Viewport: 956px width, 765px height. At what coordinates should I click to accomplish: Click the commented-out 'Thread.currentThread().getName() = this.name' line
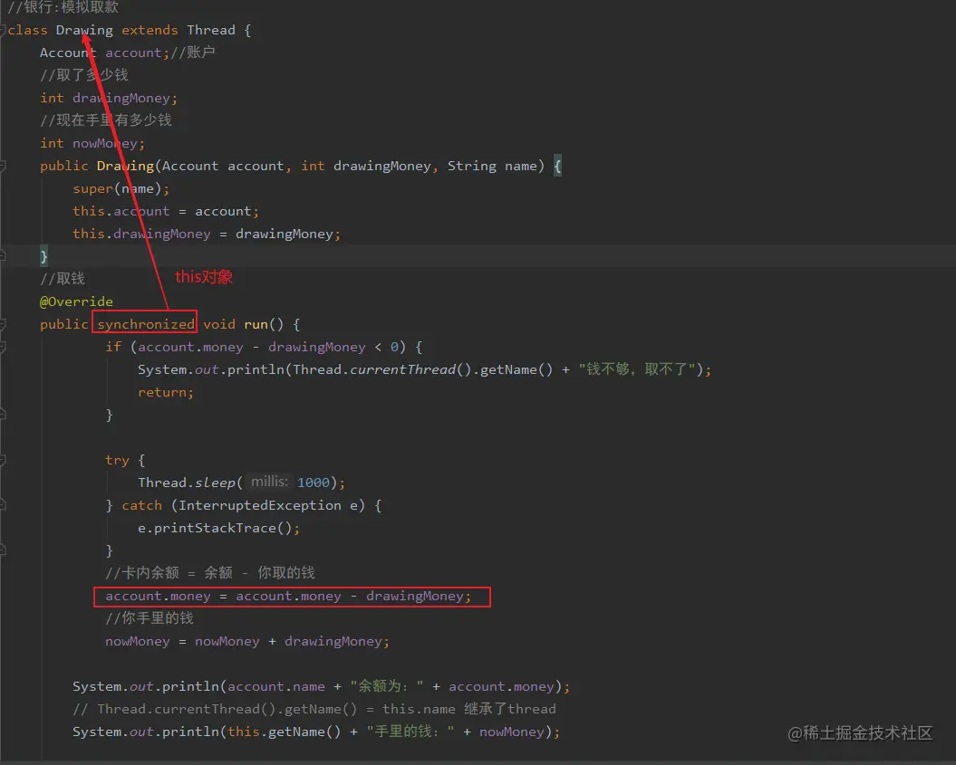point(314,709)
